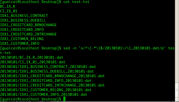Click the IDX1_BUSINESS_DUEBILL line

(23, 20)
